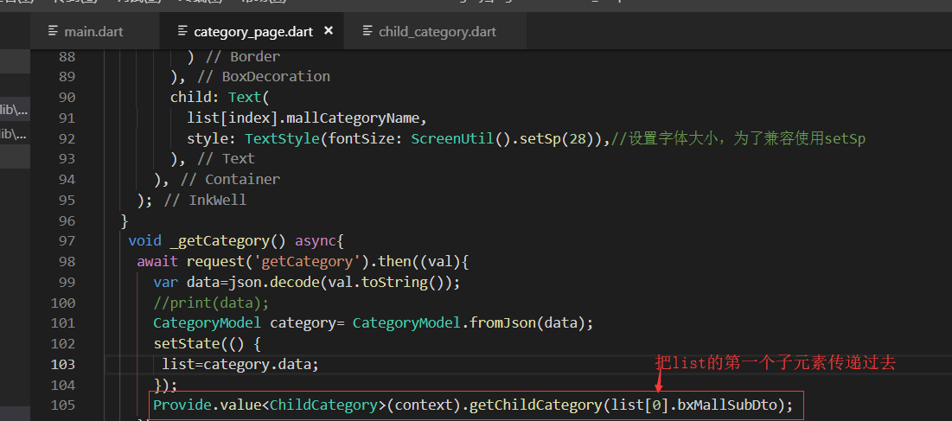Click 'json.decode' on line 99
Image resolution: width=952 pixels, height=421 pixels.
[274, 282]
